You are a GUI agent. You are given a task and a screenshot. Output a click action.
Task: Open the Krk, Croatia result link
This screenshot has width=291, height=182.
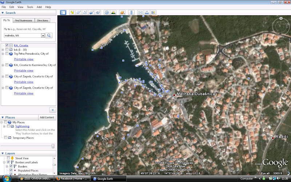(x=21, y=45)
